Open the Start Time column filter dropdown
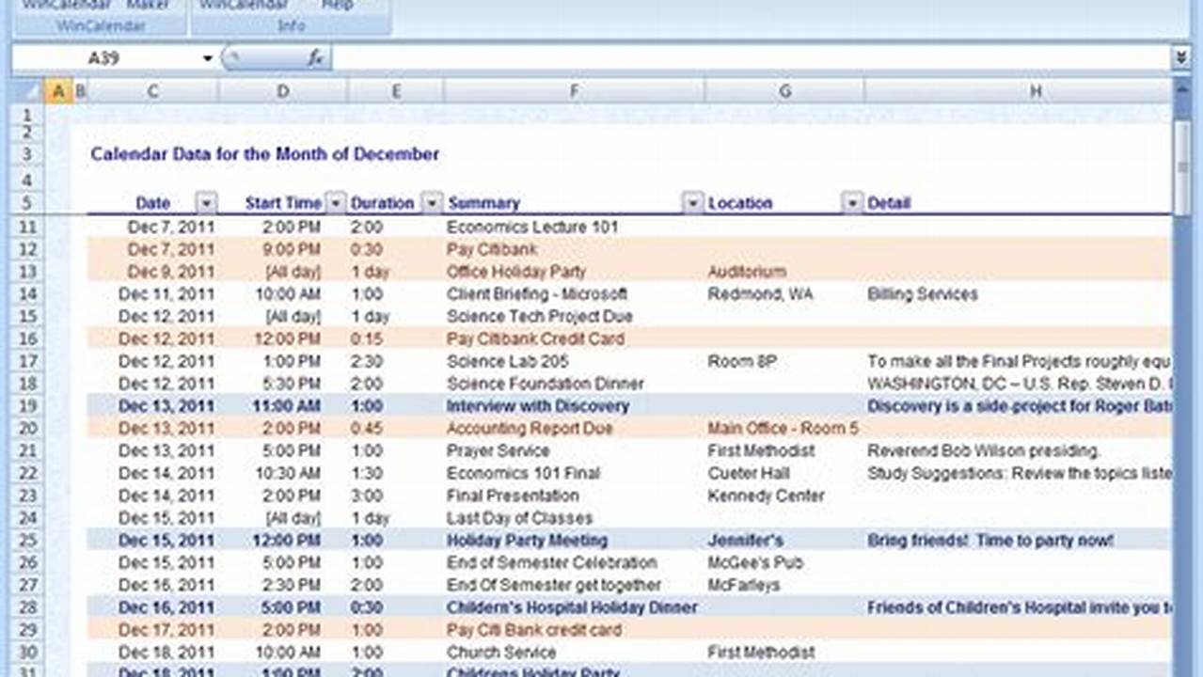Image resolution: width=1203 pixels, height=677 pixels. click(335, 202)
